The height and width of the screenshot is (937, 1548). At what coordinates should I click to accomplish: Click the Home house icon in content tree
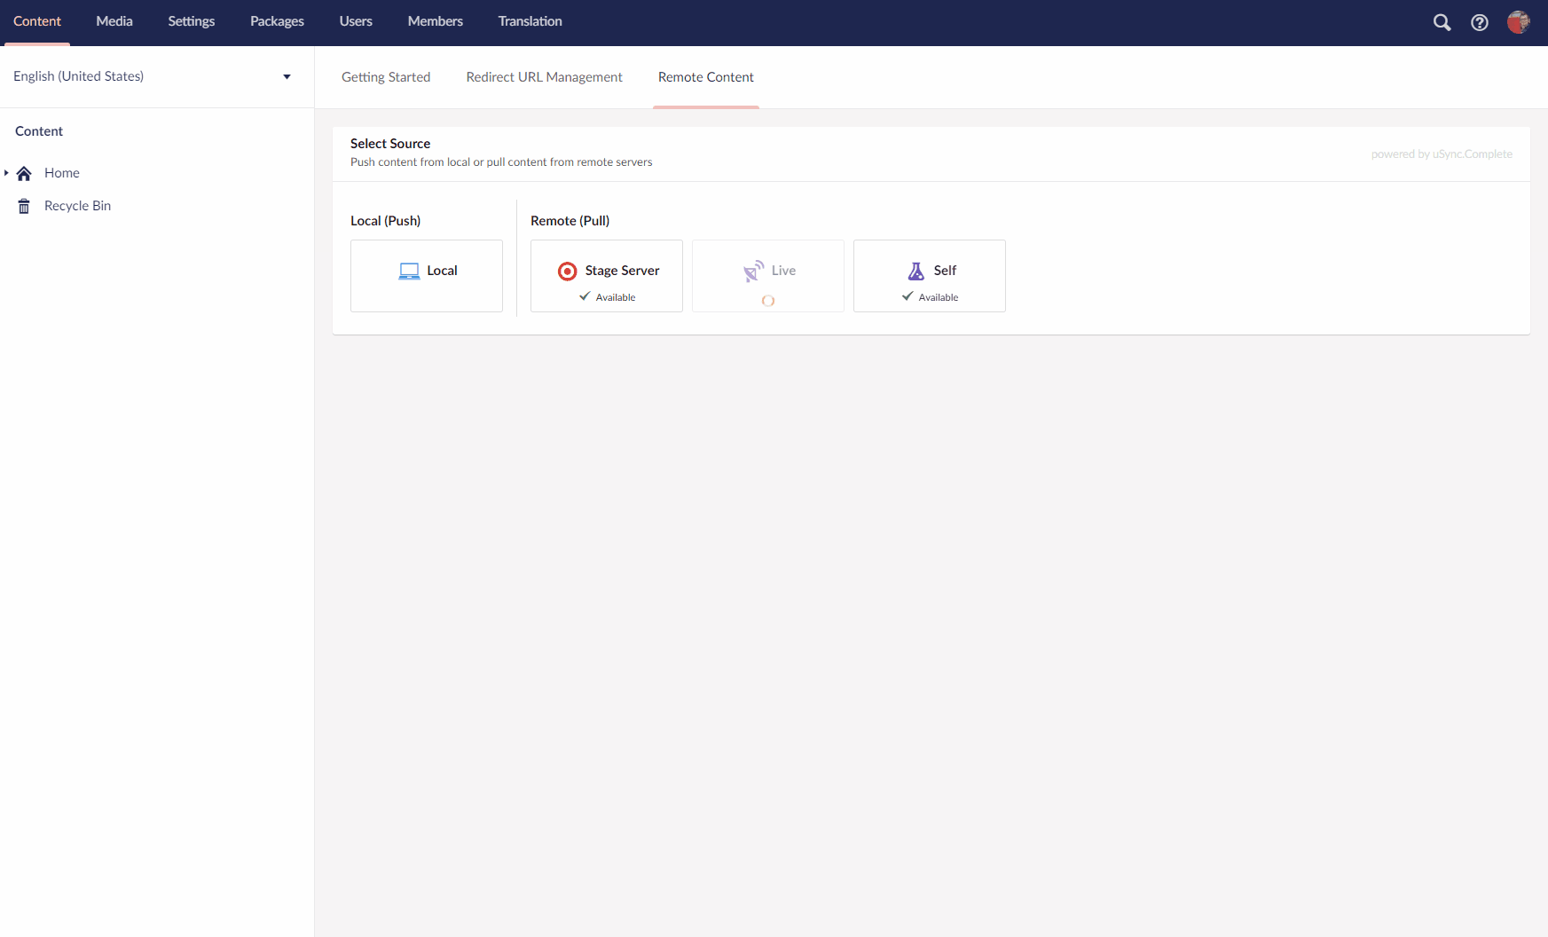(x=24, y=173)
